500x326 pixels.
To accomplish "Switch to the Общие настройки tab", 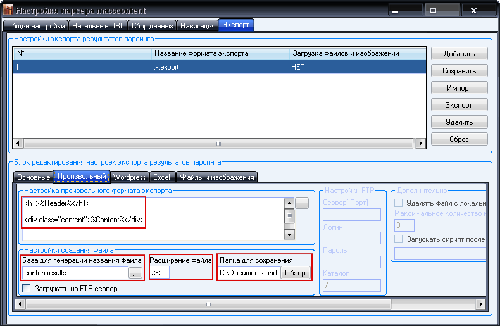I will [x=36, y=26].
